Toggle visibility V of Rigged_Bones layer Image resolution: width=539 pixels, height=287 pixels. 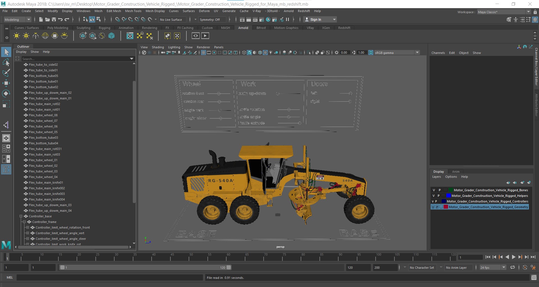tap(434, 190)
